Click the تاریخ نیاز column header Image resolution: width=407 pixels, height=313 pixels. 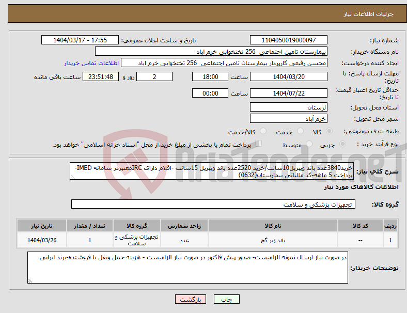coord(42,226)
